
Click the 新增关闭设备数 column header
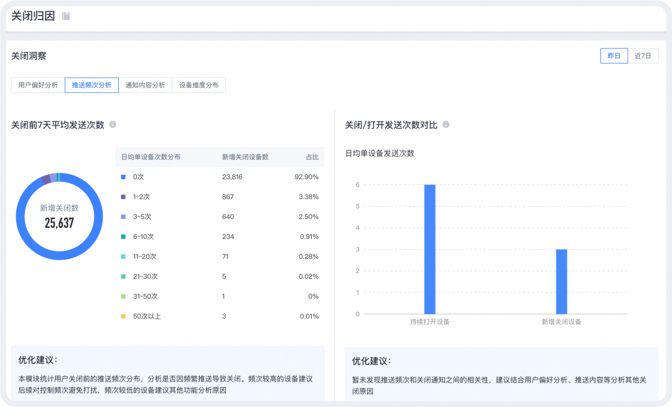tap(245, 157)
